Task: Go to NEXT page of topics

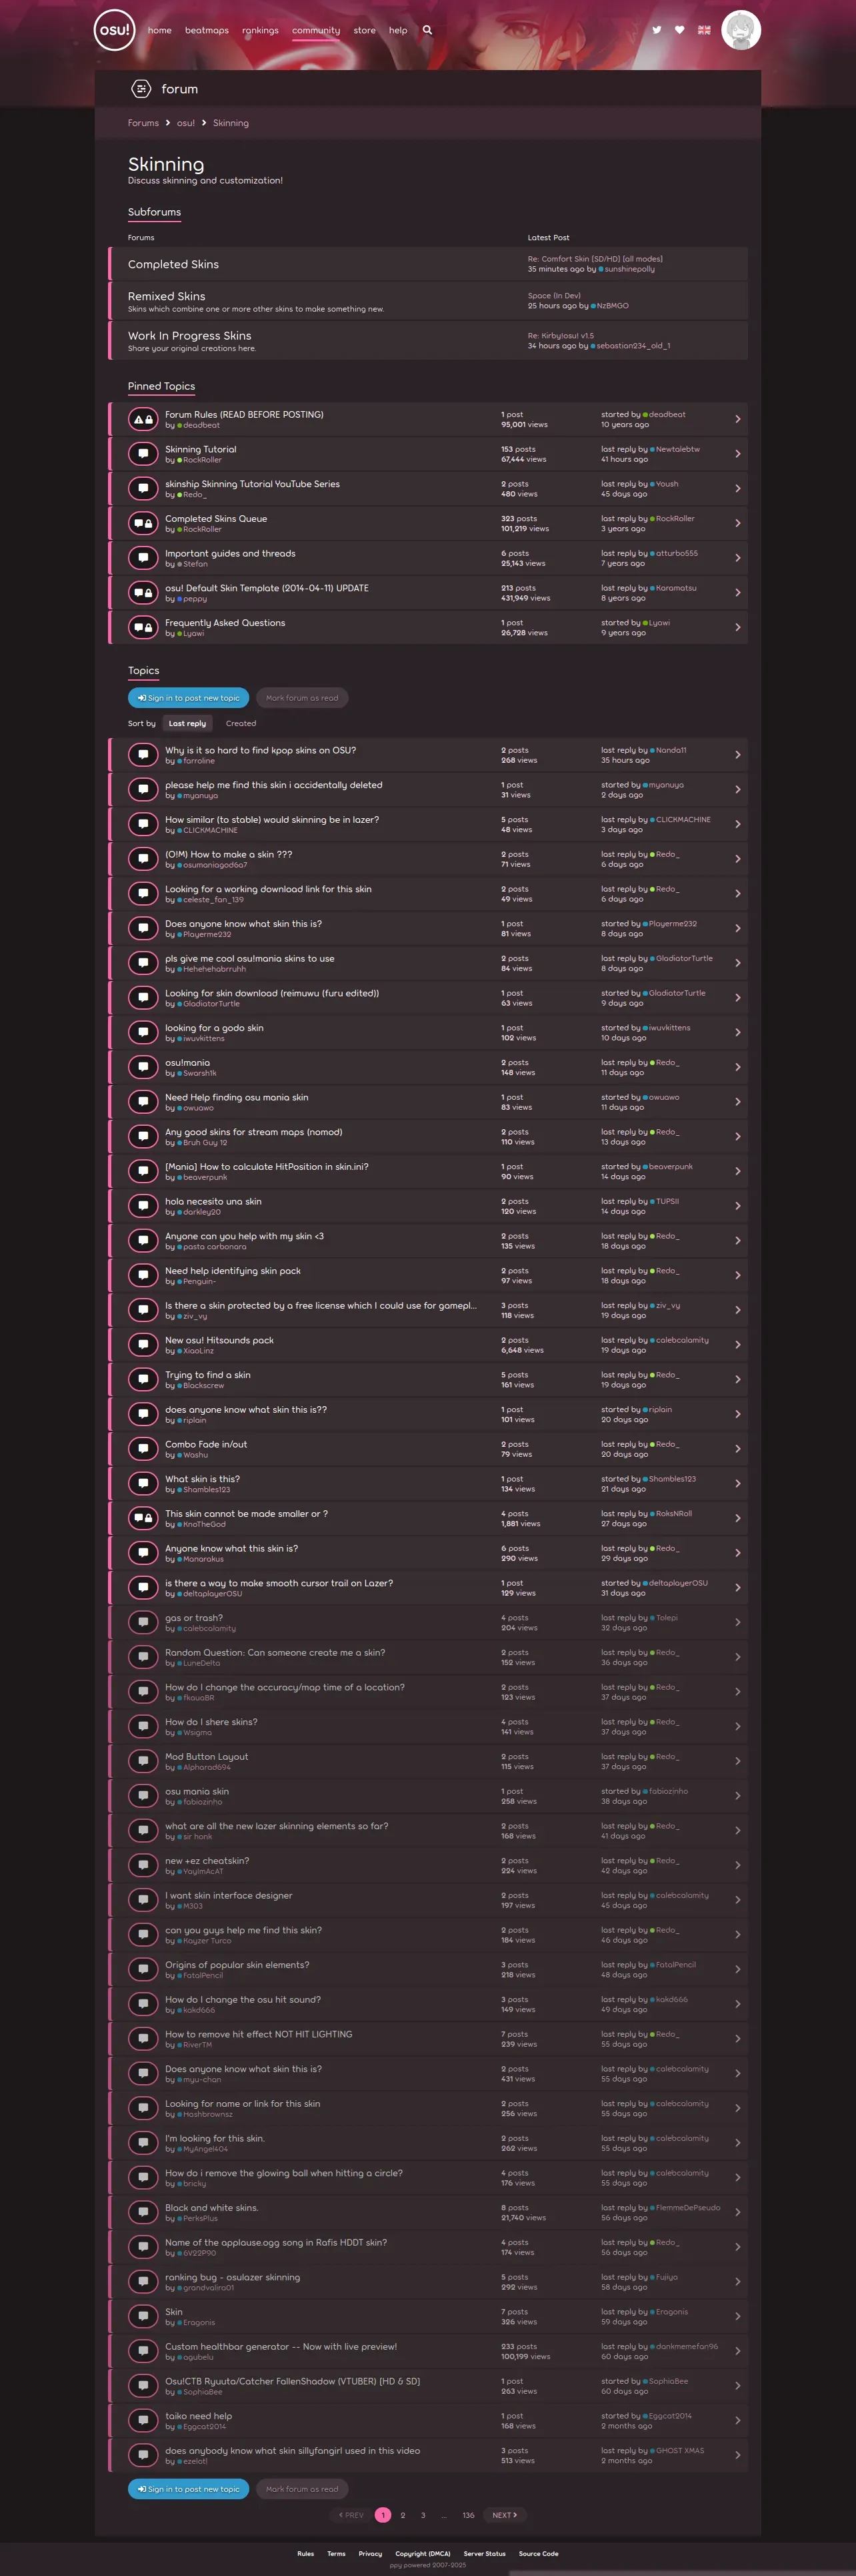Action: (x=505, y=2515)
